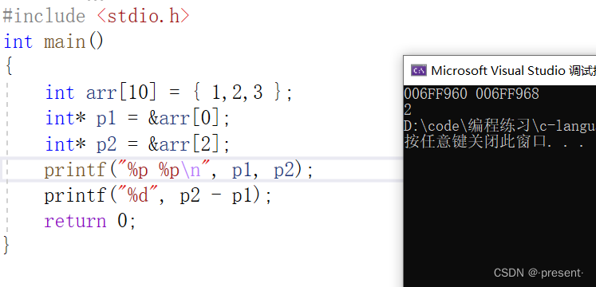This screenshot has height=287, width=596.
Task: Click the console output value 2
Action: (x=408, y=110)
